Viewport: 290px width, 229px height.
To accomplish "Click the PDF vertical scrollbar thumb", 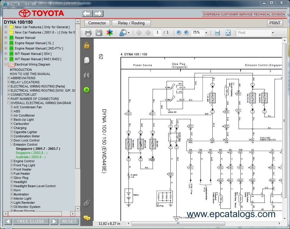I will pyautogui.click(x=284, y=120).
